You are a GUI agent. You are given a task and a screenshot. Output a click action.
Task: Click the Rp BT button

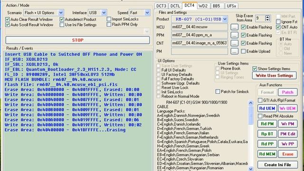point(267,134)
